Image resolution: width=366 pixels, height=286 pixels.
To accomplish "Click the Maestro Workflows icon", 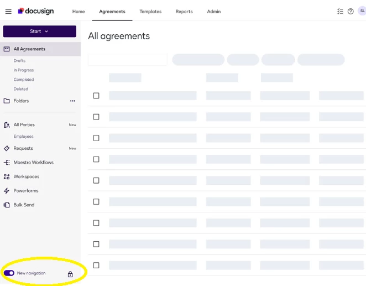I will (7, 163).
